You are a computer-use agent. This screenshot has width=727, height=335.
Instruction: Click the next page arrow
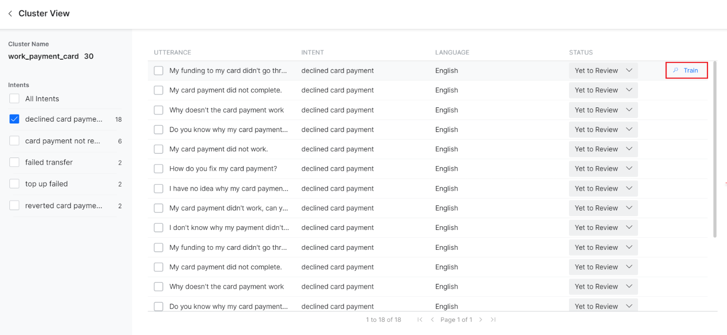[481, 320]
